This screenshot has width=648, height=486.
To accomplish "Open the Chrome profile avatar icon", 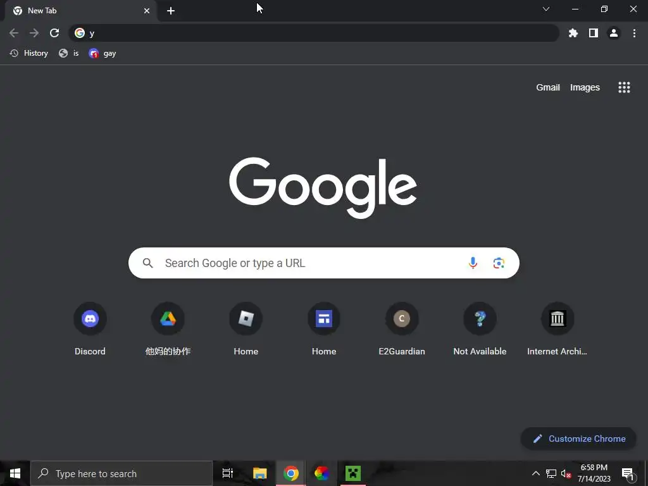I will 614,33.
